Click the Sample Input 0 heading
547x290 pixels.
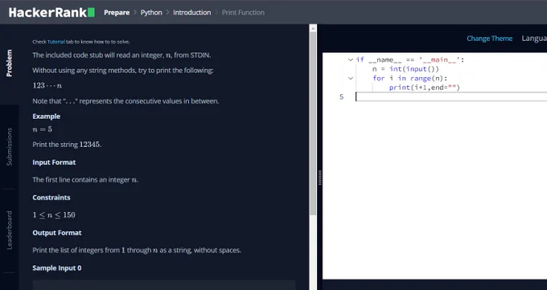click(57, 268)
